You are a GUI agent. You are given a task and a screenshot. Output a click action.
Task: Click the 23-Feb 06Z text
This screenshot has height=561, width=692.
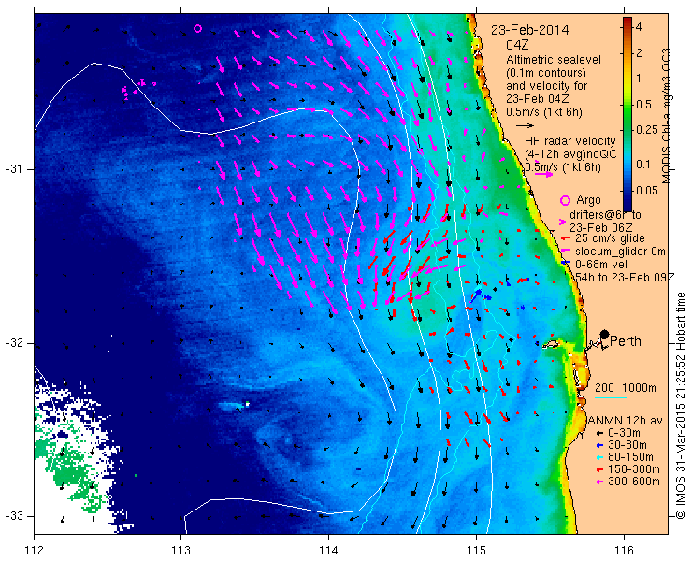point(600,228)
